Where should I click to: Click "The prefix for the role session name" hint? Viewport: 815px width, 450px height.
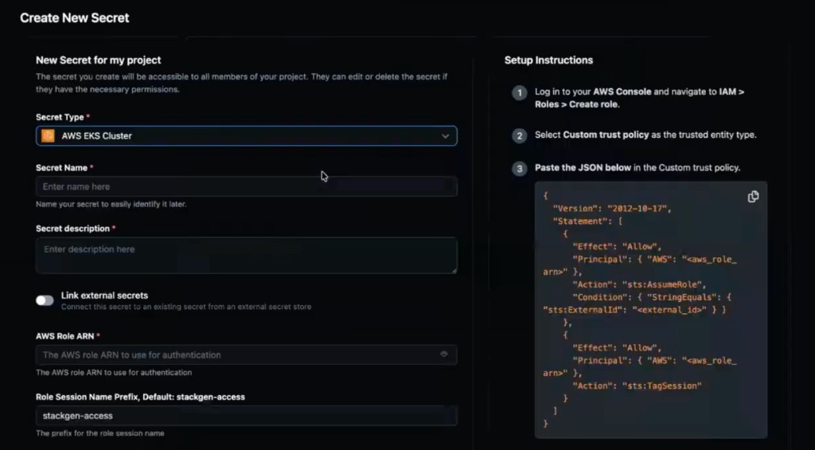(99, 432)
